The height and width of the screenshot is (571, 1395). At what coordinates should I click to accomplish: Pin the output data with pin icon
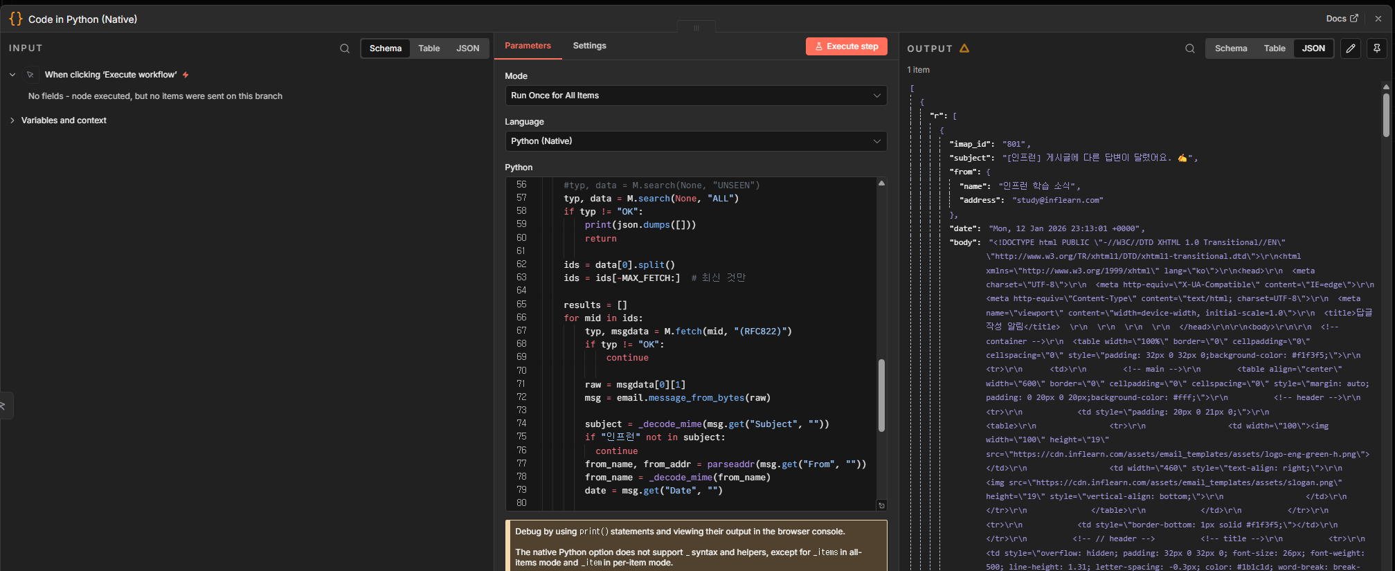(x=1376, y=48)
